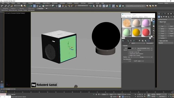Enable Direct illumination On checkbox
Screen dimensions: 174x98
click(128, 61)
